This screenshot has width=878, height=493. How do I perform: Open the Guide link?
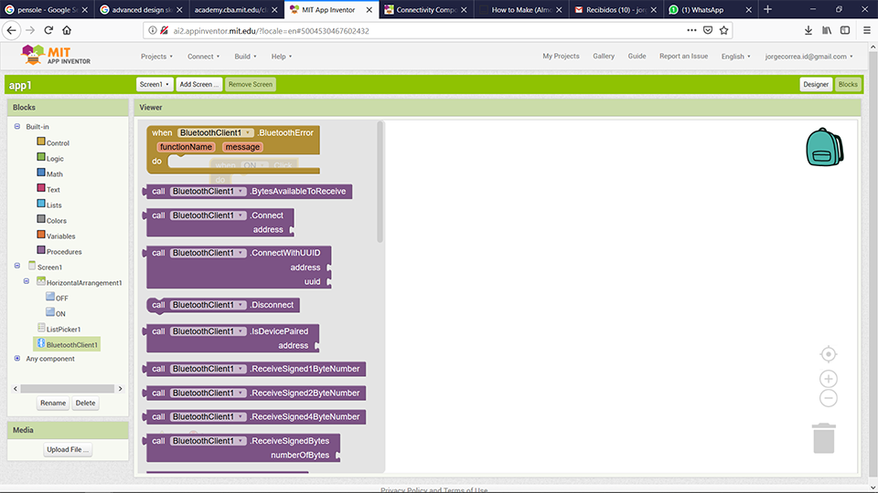click(x=637, y=56)
